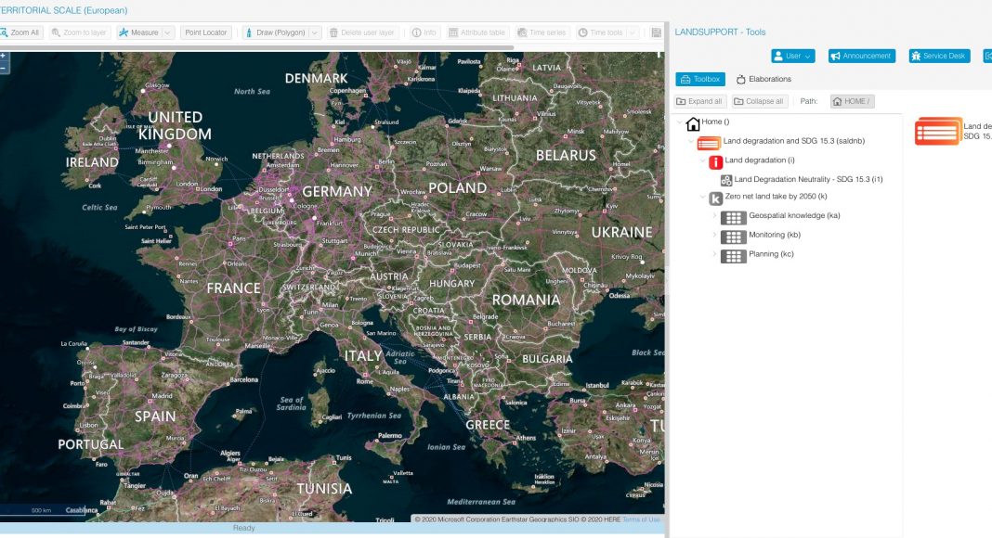This screenshot has height=538, width=992.
Task: Open the Service Desk button
Action: point(939,56)
